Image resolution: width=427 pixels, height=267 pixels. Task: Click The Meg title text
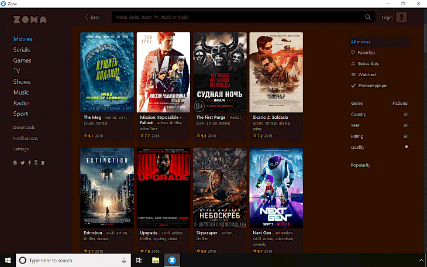click(x=92, y=117)
